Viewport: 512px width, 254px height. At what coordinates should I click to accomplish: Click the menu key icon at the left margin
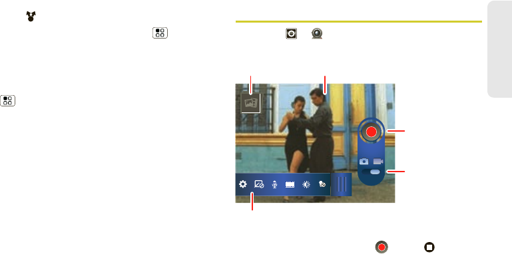(8, 100)
